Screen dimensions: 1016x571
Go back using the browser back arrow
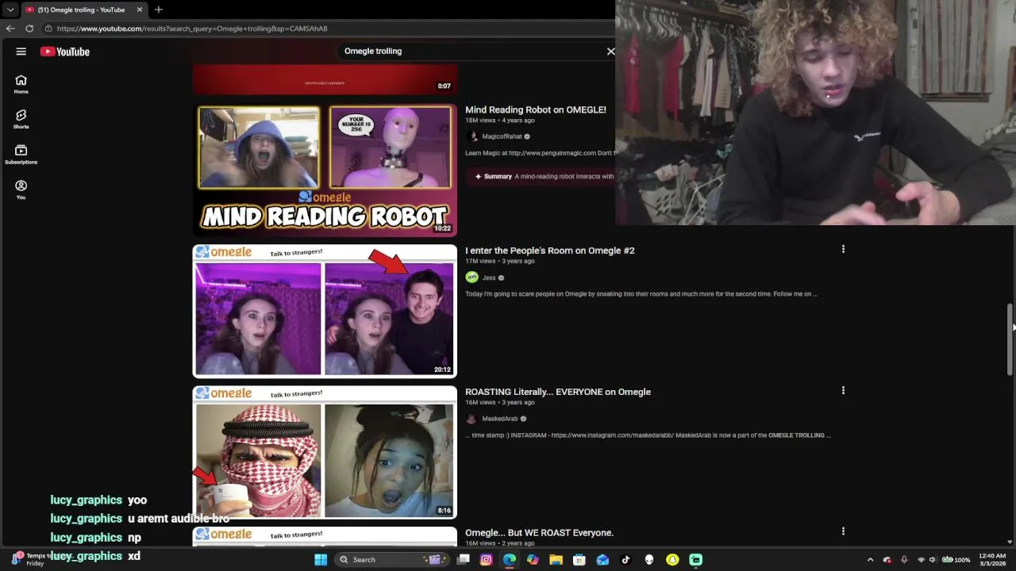pyautogui.click(x=10, y=29)
